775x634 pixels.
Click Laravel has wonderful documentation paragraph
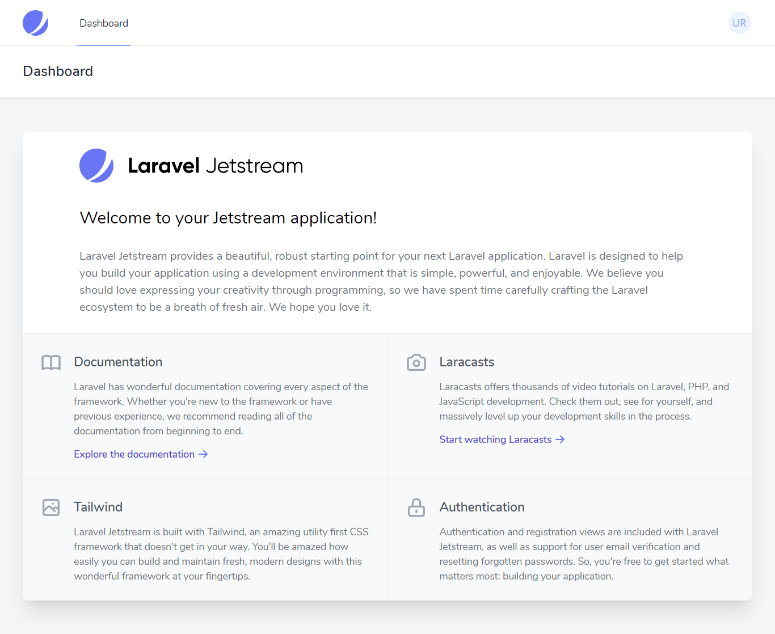pos(221,409)
